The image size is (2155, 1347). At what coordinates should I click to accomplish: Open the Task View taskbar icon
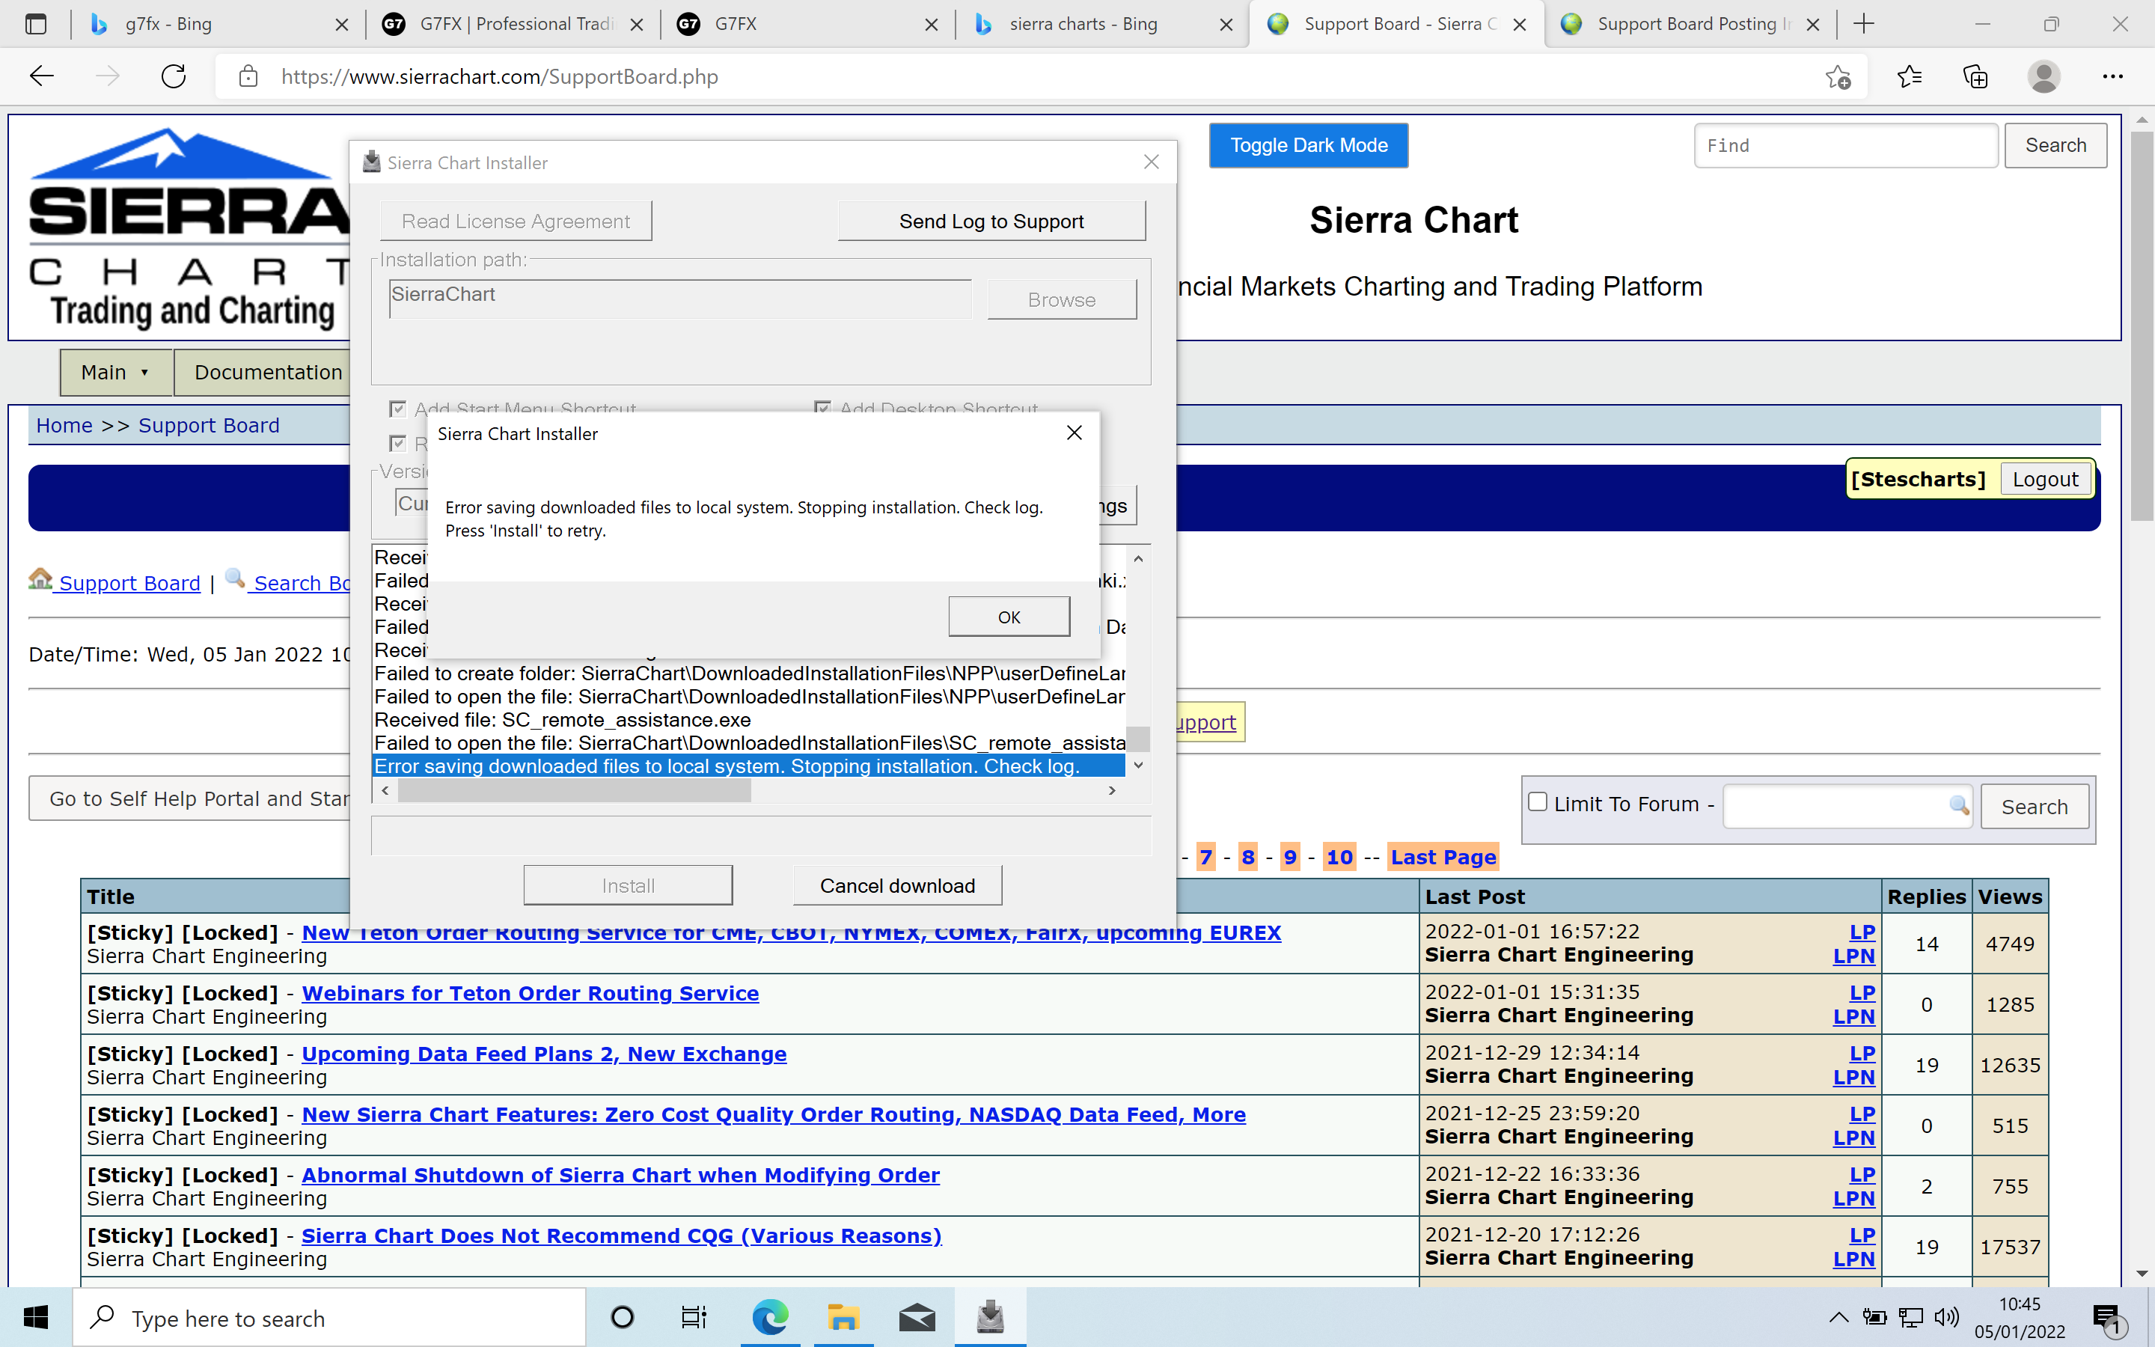pyautogui.click(x=694, y=1317)
